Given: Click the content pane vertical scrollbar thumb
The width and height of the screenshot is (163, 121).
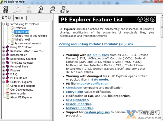Looking at the screenshot, I should click(162, 27).
